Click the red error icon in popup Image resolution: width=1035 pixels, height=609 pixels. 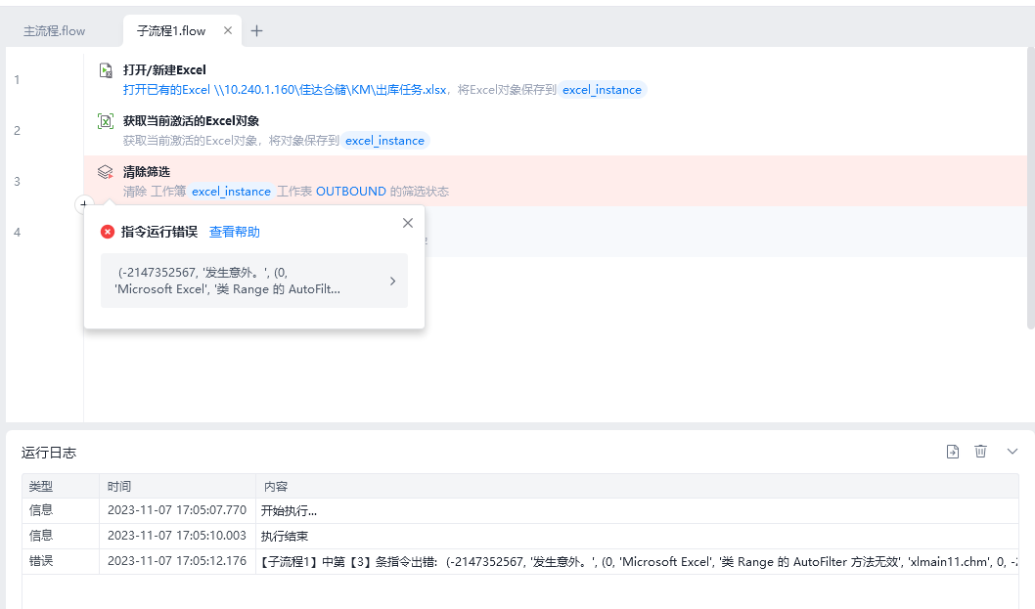point(107,232)
